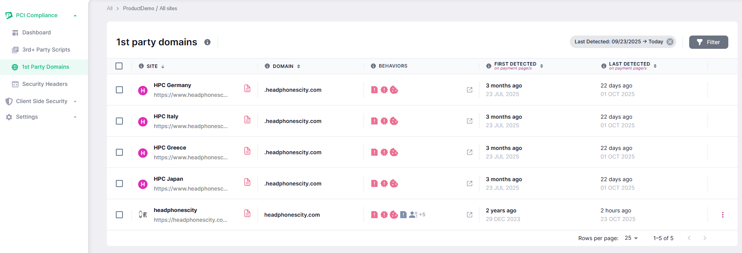
Task: Open the three-dot menu for headphonescity row
Action: [x=722, y=215]
